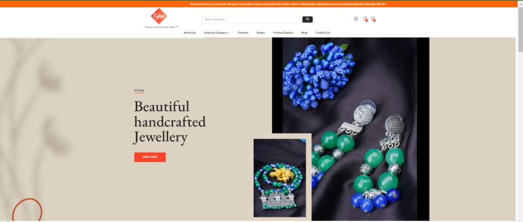Click the Eykaa diamond logo
The image size is (523, 222).
(x=159, y=16)
